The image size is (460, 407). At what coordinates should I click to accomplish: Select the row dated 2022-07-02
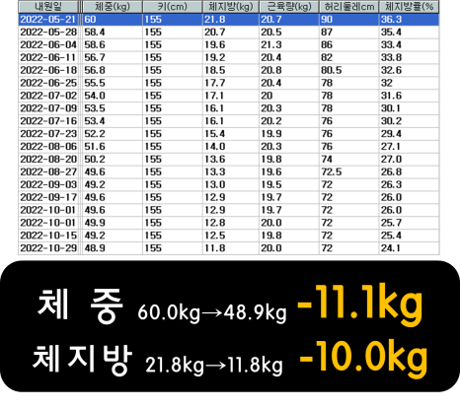pyautogui.click(x=229, y=96)
